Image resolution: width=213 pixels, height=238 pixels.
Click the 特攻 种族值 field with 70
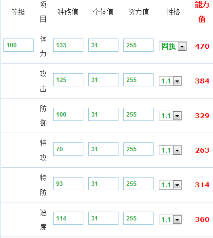click(x=68, y=149)
